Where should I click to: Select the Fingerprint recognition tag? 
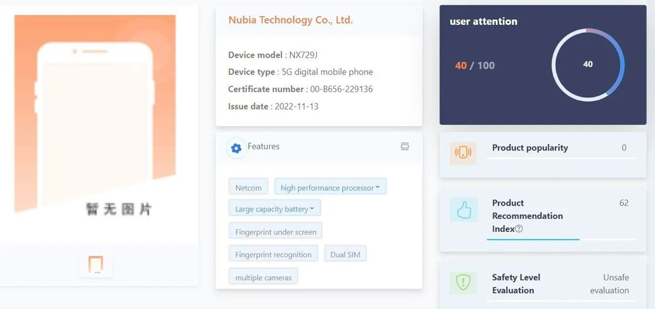tap(273, 253)
